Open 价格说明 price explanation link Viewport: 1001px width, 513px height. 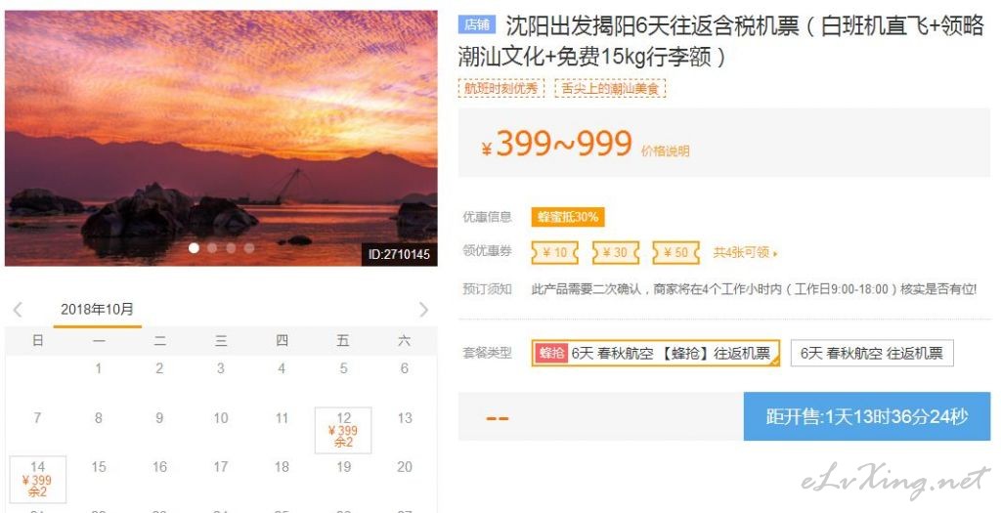tap(665, 151)
